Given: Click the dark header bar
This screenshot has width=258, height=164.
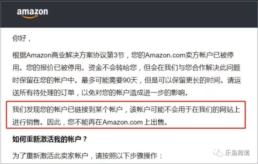Looking at the screenshot, I should pyautogui.click(x=129, y=14).
